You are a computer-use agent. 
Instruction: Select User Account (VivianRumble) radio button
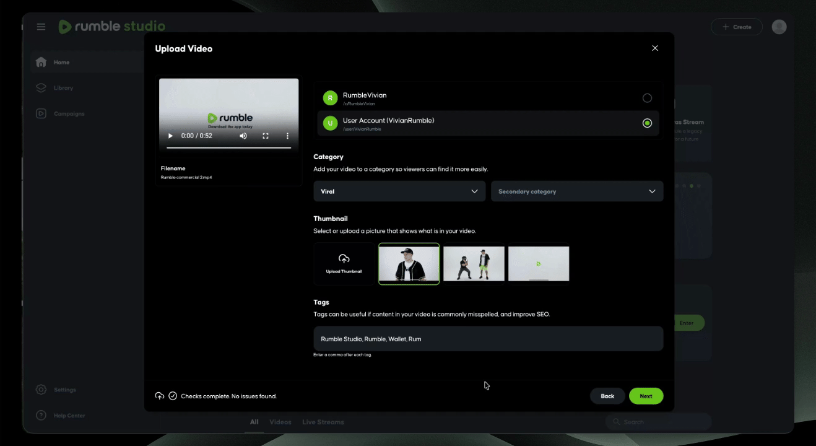tap(647, 123)
